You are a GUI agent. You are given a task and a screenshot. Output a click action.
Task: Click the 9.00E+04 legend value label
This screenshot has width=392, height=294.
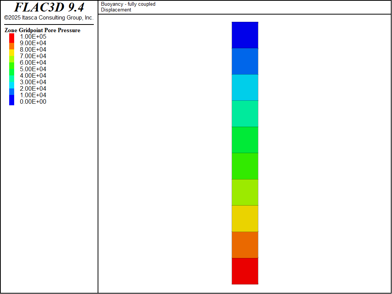(x=33, y=43)
